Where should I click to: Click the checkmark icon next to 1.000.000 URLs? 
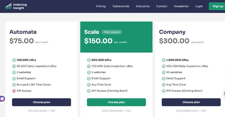[x=164, y=60]
